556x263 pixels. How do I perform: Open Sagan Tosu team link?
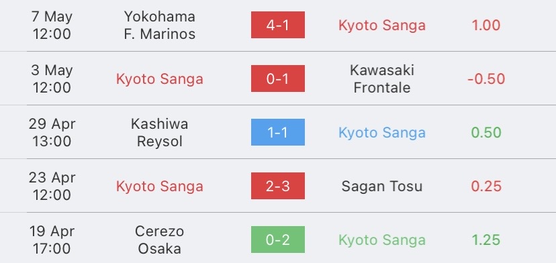382,186
